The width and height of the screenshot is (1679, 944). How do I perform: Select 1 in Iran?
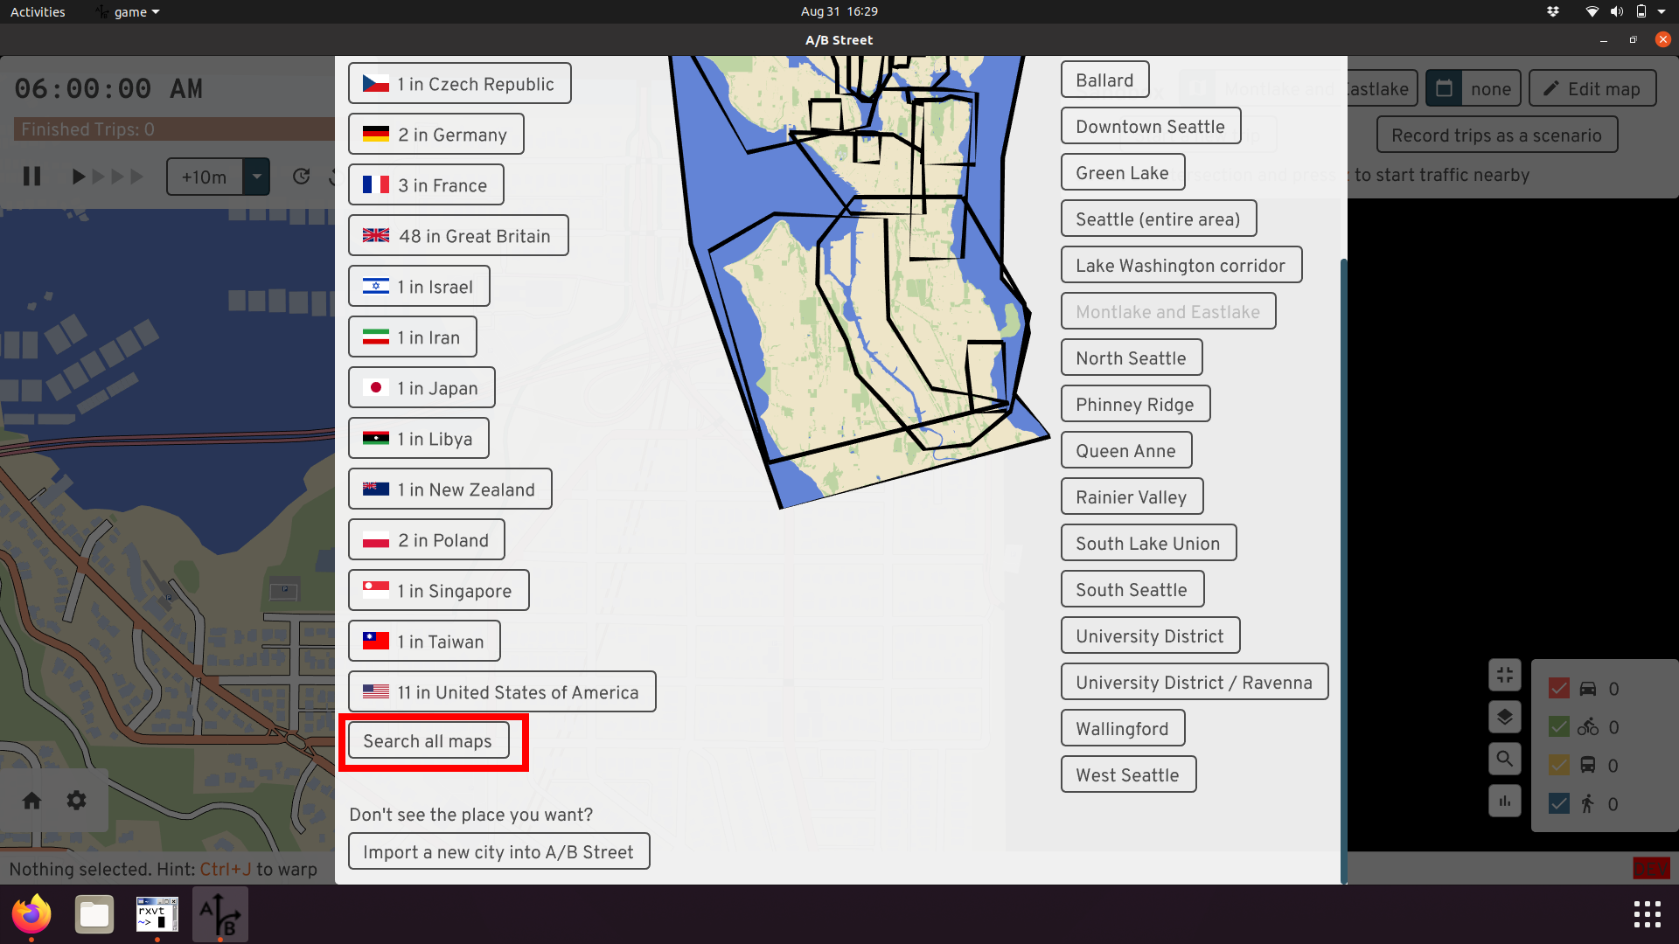click(x=412, y=337)
